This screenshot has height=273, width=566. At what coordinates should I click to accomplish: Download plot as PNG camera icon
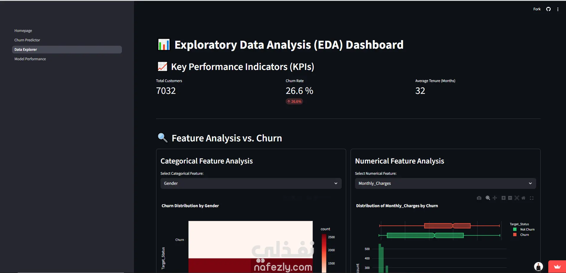479,198
